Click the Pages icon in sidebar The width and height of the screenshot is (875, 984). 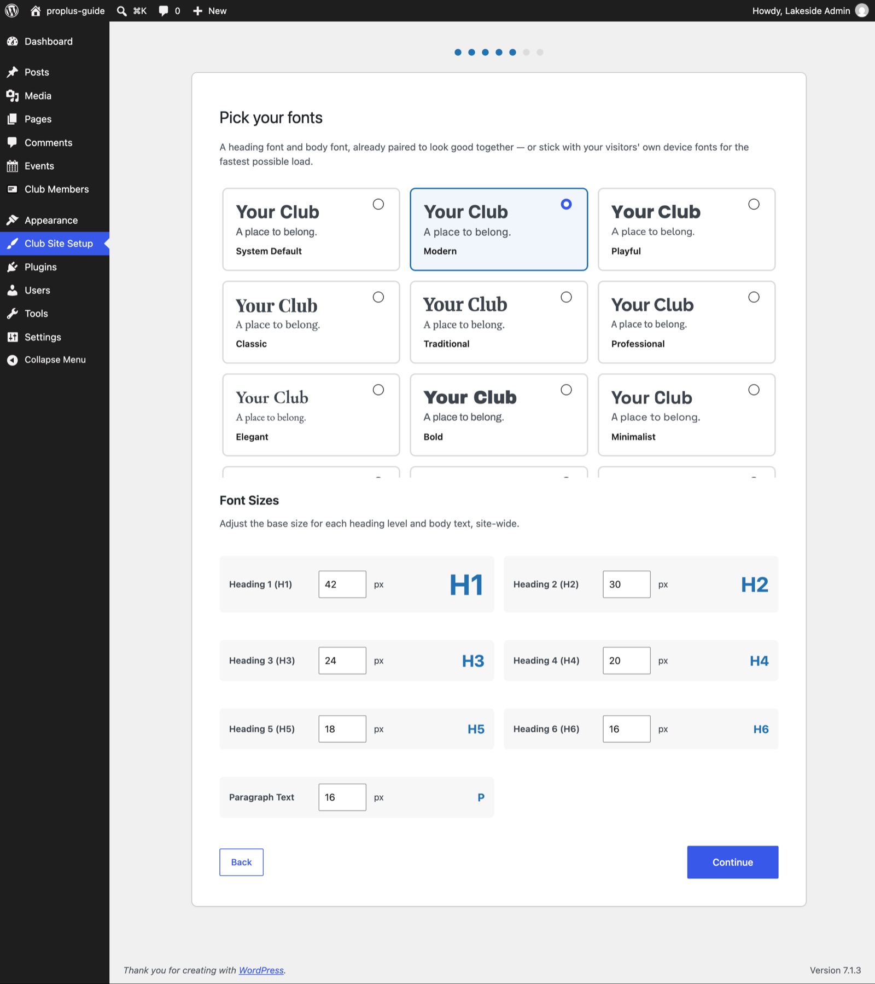click(x=12, y=119)
